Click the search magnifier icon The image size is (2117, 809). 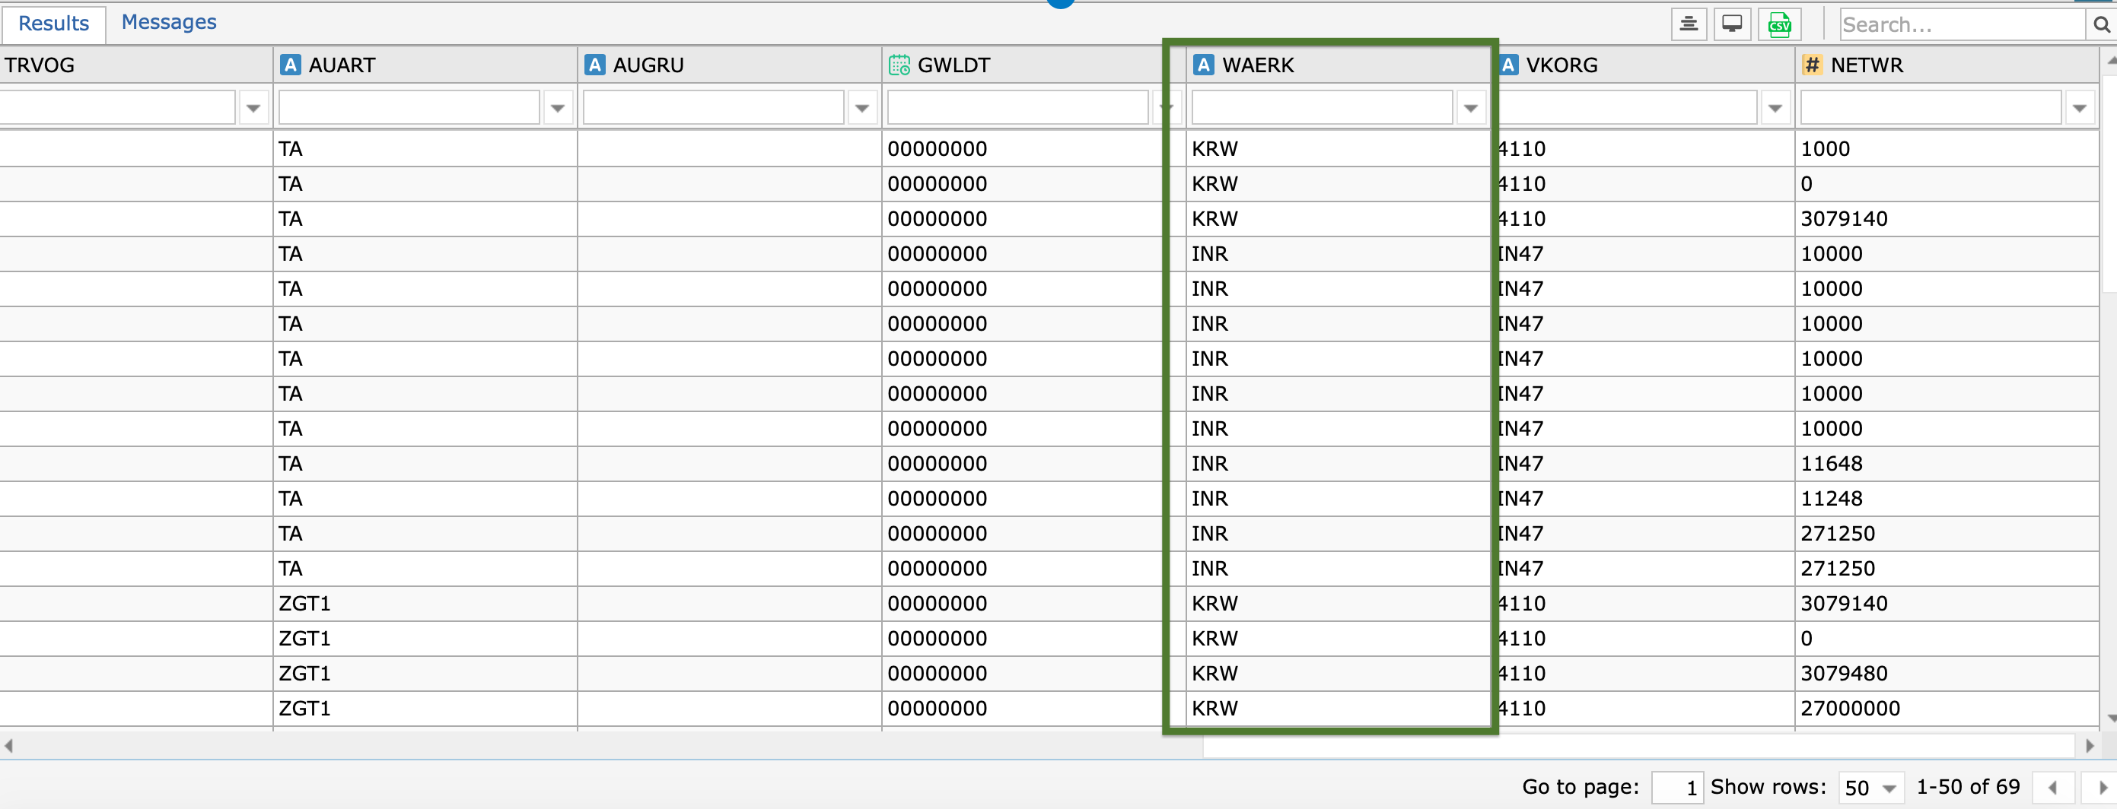[x=2101, y=24]
